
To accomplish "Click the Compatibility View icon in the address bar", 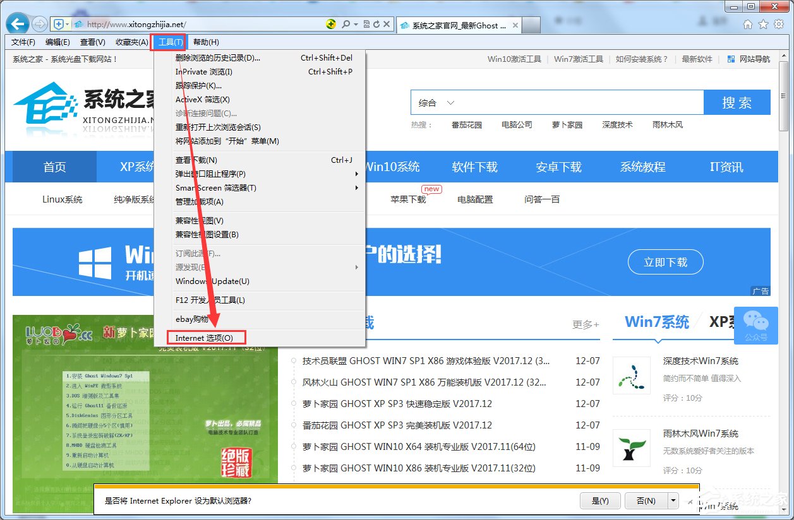I will point(365,23).
